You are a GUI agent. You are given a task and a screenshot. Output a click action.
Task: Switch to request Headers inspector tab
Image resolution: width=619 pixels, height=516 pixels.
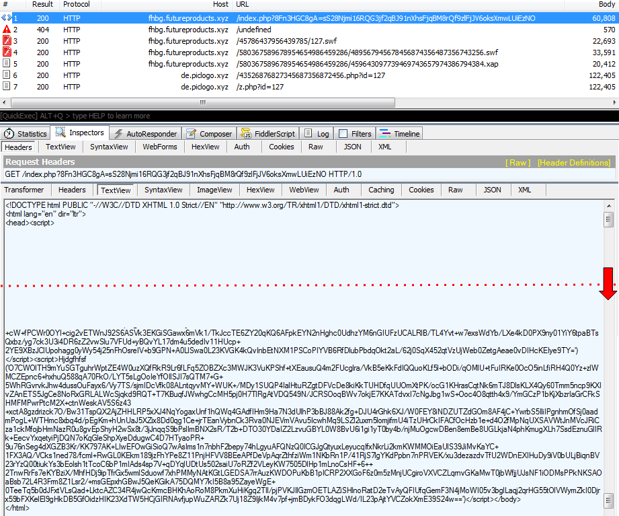(x=18, y=147)
